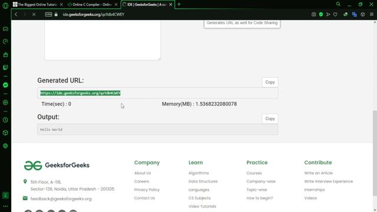Click the scrollbar up arrow
Image resolution: width=377 pixels, height=212 pixels.
[375, 22]
